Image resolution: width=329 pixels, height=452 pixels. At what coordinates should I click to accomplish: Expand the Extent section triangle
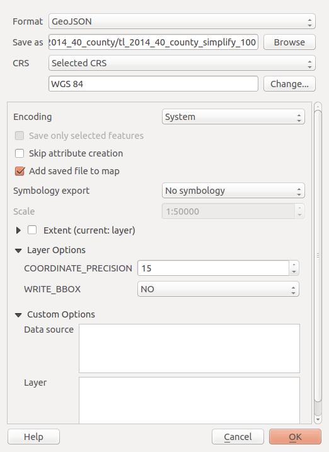pos(18,230)
